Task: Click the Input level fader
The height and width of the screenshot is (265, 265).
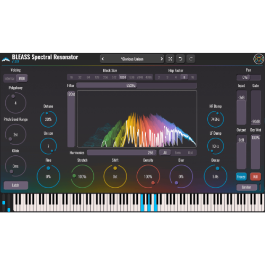Action: coord(241,108)
